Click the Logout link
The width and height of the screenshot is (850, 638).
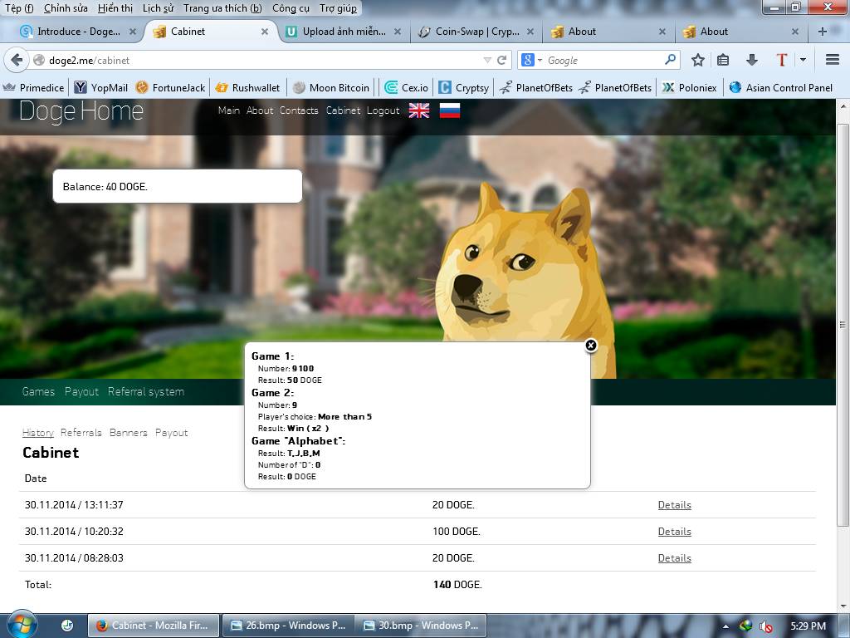383,110
